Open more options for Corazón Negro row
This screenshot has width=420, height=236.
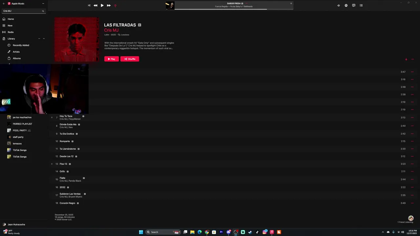point(412,203)
